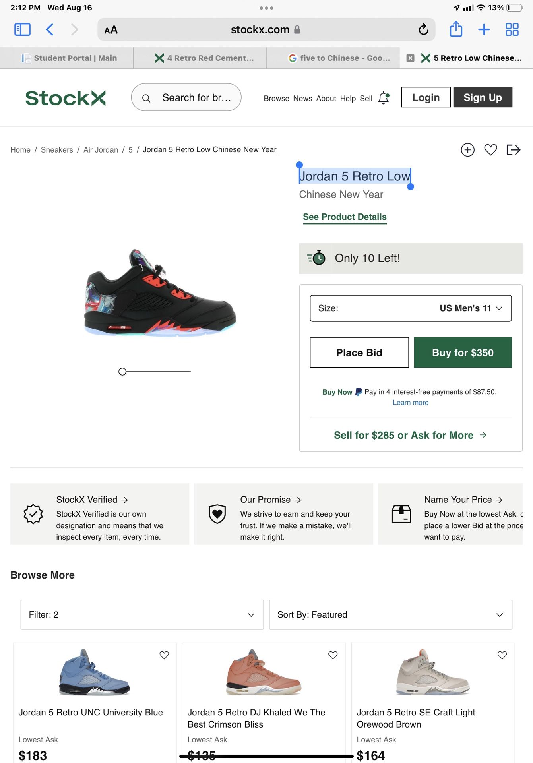Viewport: 533px width, 763px height.
Task: Favorite the Jordan 5 Chinese New Year product
Action: (x=490, y=150)
